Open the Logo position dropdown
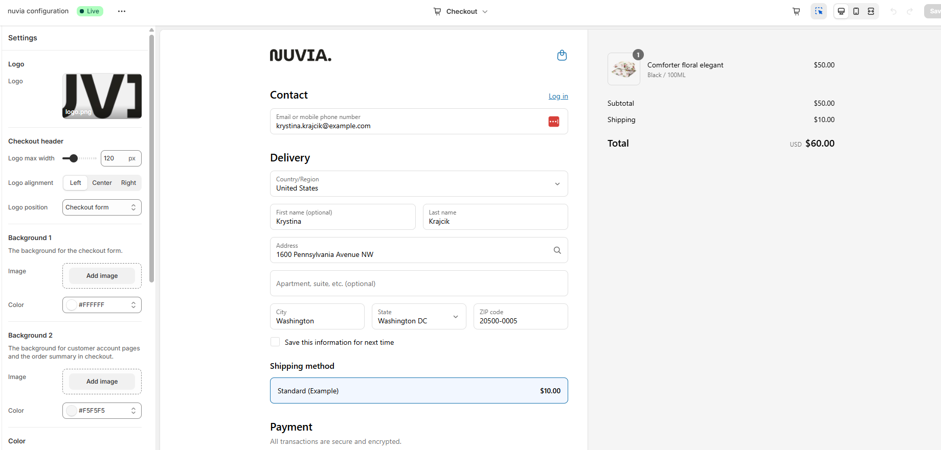Viewport: 941px width, 450px height. [x=102, y=207]
